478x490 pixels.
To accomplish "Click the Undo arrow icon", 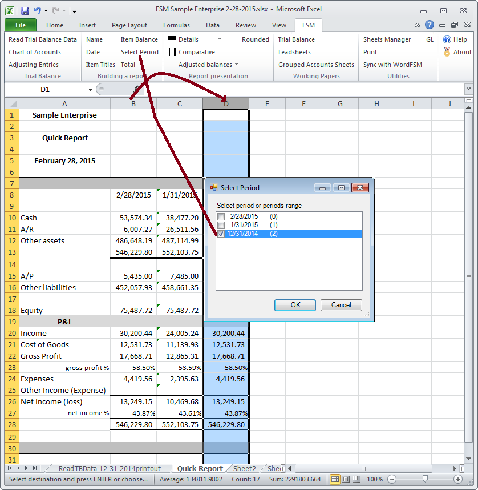I will [38, 10].
